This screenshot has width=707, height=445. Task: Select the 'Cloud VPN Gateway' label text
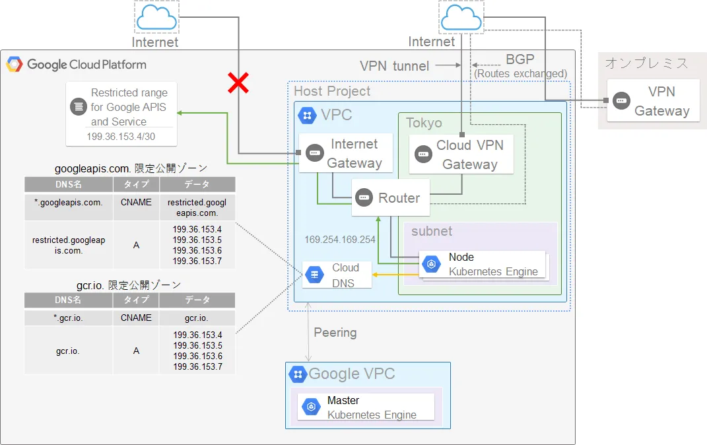[x=470, y=154]
